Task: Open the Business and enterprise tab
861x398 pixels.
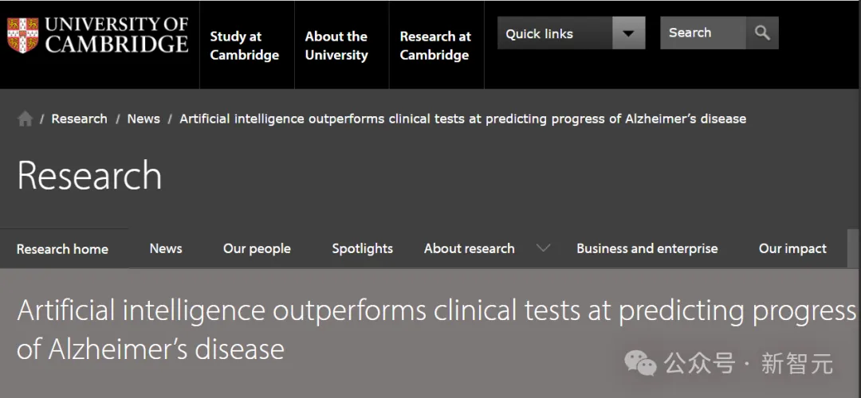Action: (x=647, y=248)
